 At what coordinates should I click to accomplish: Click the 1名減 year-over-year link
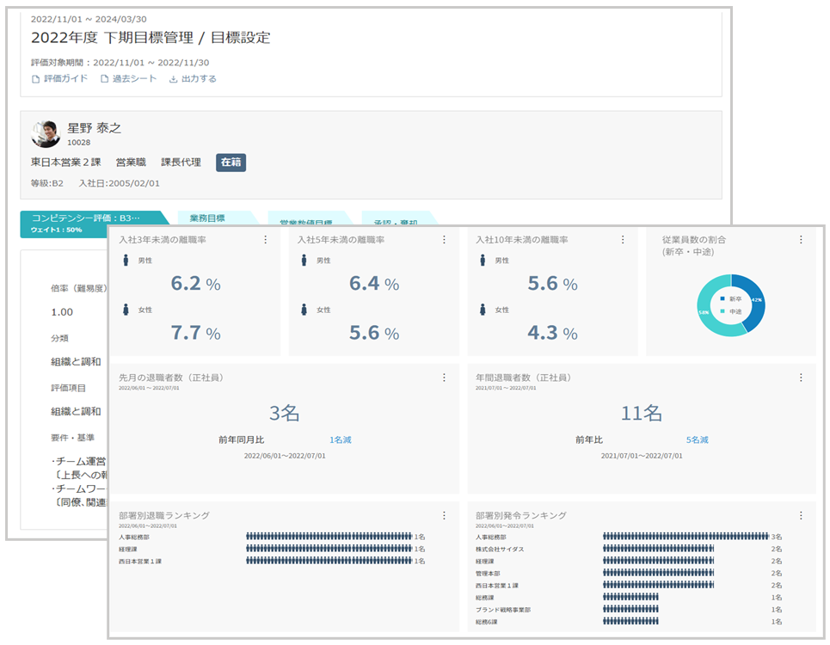tap(340, 439)
